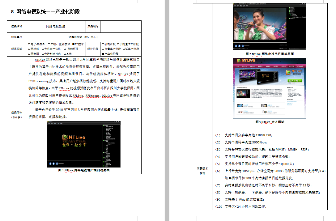Click the 网络电视系统 name cell

pos(56,27)
